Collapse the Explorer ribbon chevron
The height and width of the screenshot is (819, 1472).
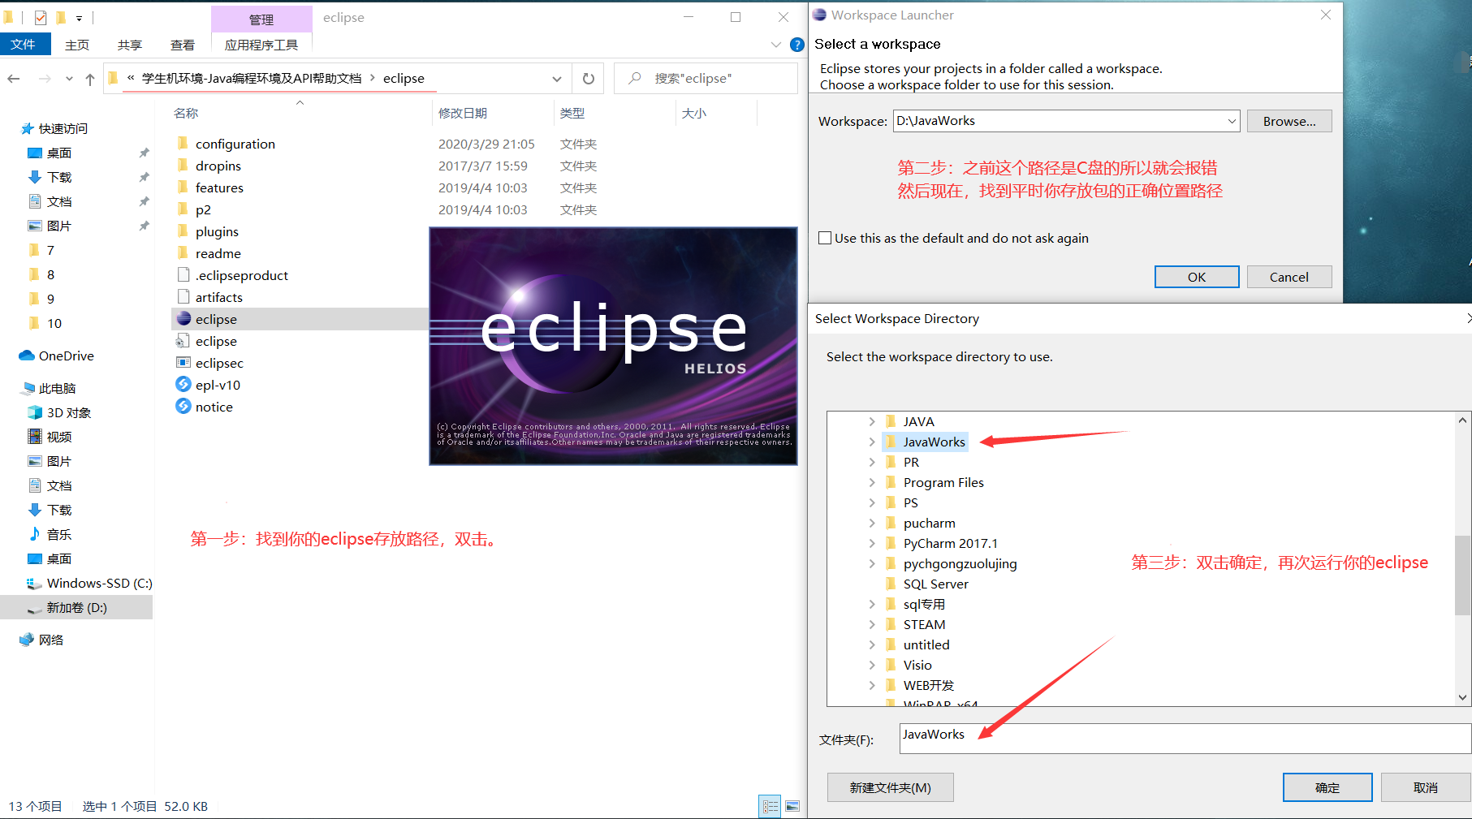coord(776,45)
